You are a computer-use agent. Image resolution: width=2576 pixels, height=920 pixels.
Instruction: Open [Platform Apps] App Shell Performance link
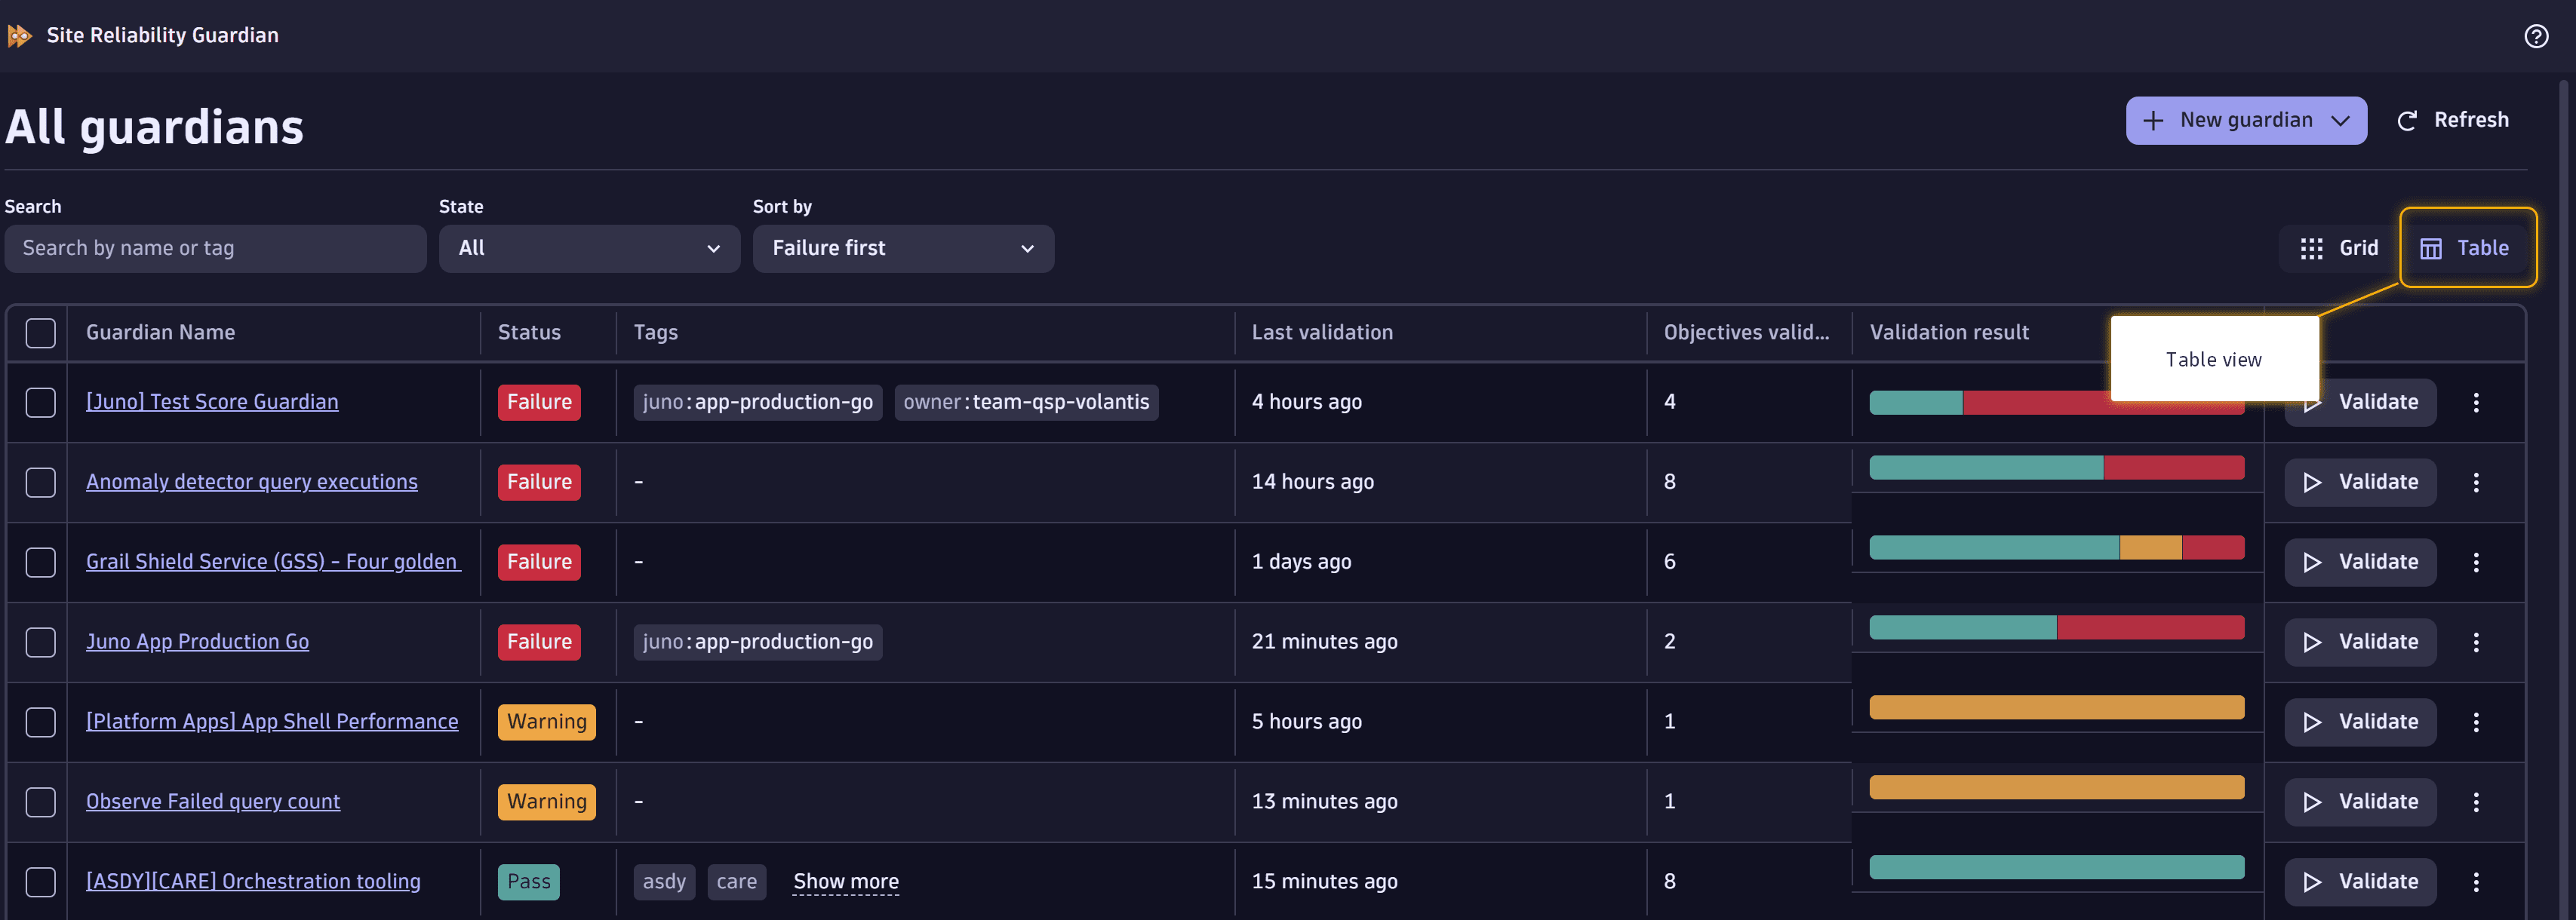pyautogui.click(x=272, y=722)
